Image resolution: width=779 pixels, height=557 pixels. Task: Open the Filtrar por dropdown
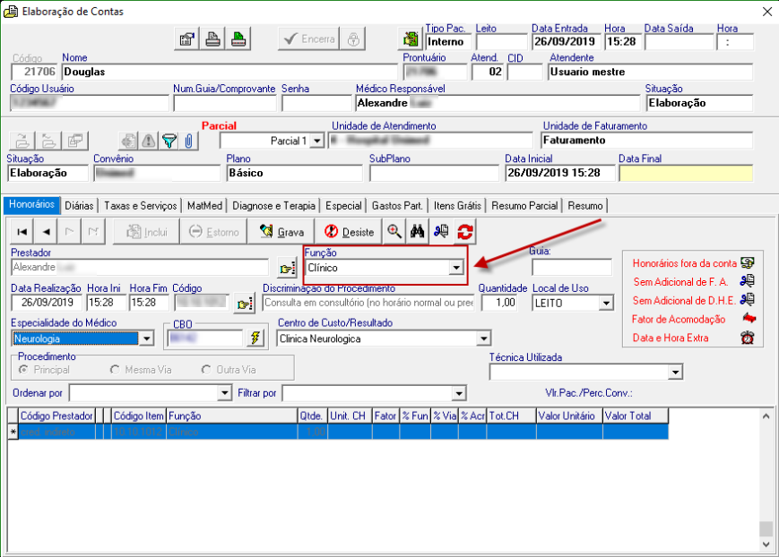point(459,393)
